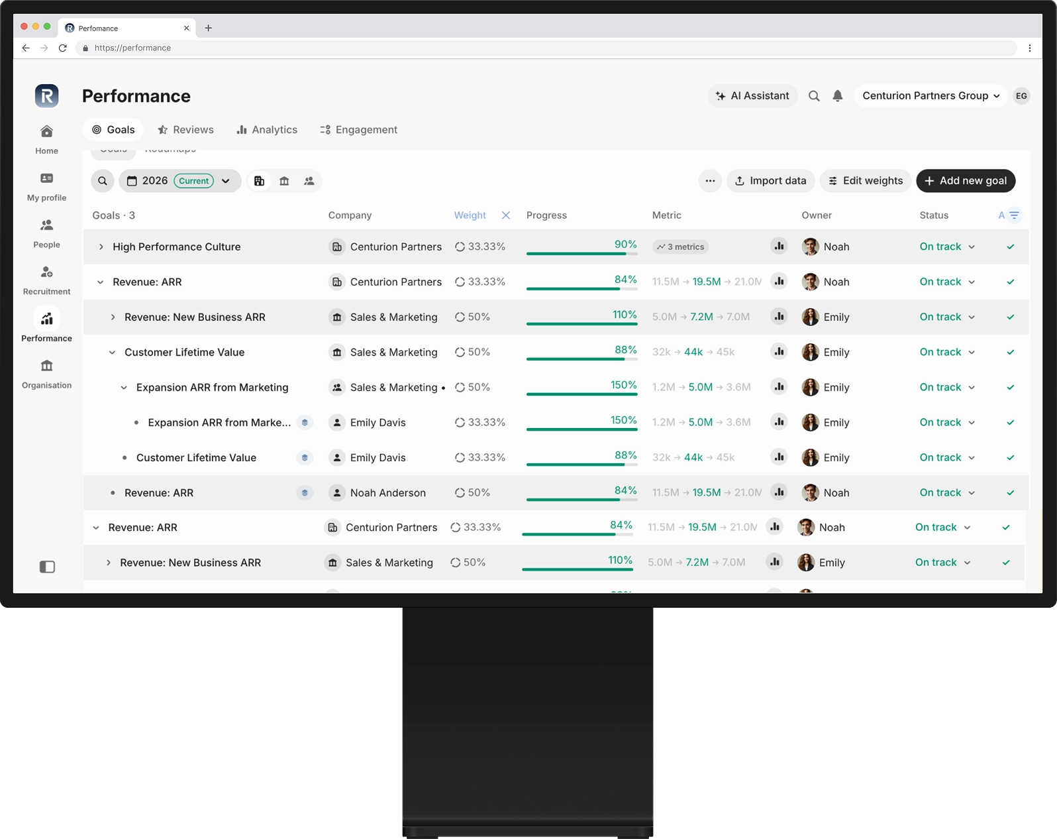Toggle checkmark on High Performance Culture row
Viewport: 1057px width, 839px height.
click(1011, 247)
